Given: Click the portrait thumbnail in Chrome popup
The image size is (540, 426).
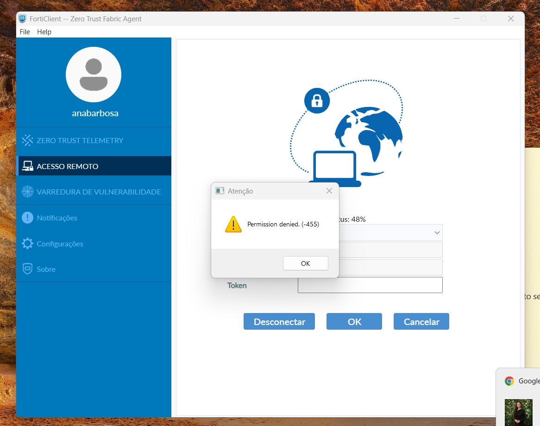Looking at the screenshot, I should pos(518,413).
